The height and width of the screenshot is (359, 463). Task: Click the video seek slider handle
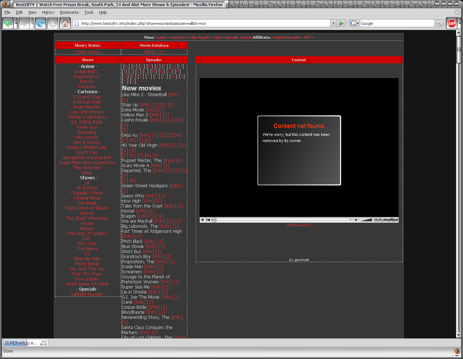[214, 220]
